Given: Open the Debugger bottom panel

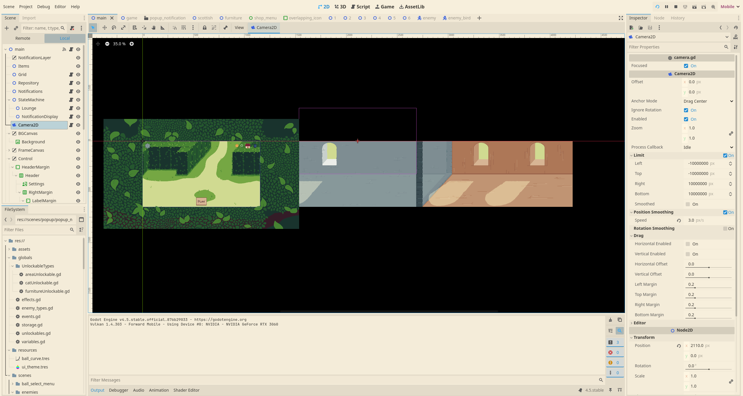Looking at the screenshot, I should tap(118, 390).
